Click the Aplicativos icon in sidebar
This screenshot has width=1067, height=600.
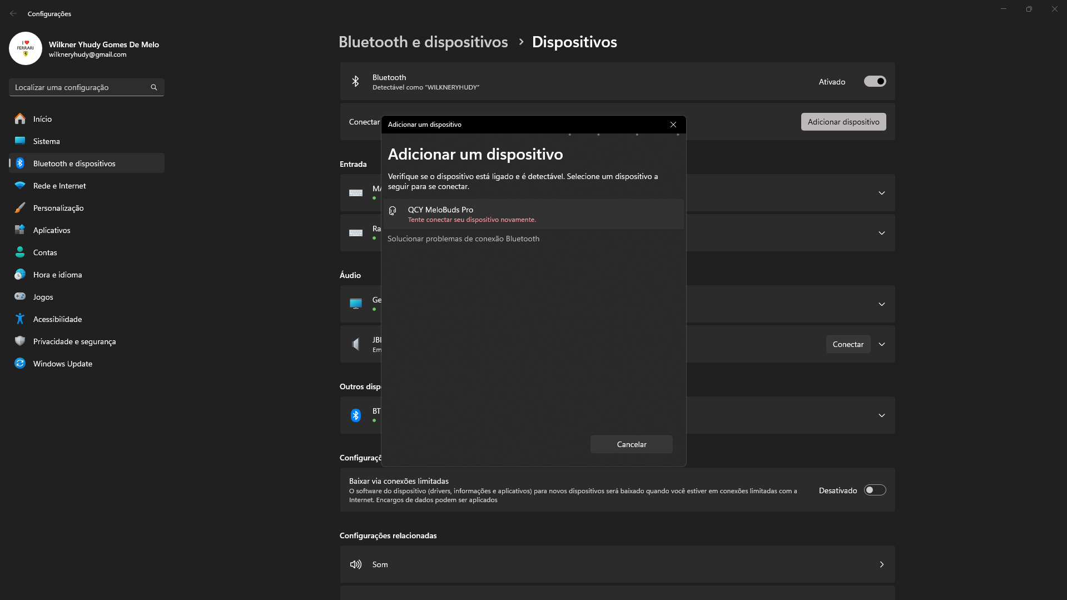(20, 230)
